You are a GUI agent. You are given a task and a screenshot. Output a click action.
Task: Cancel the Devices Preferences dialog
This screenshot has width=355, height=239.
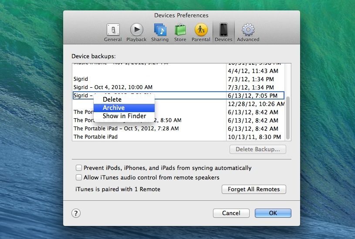pyautogui.click(x=231, y=213)
